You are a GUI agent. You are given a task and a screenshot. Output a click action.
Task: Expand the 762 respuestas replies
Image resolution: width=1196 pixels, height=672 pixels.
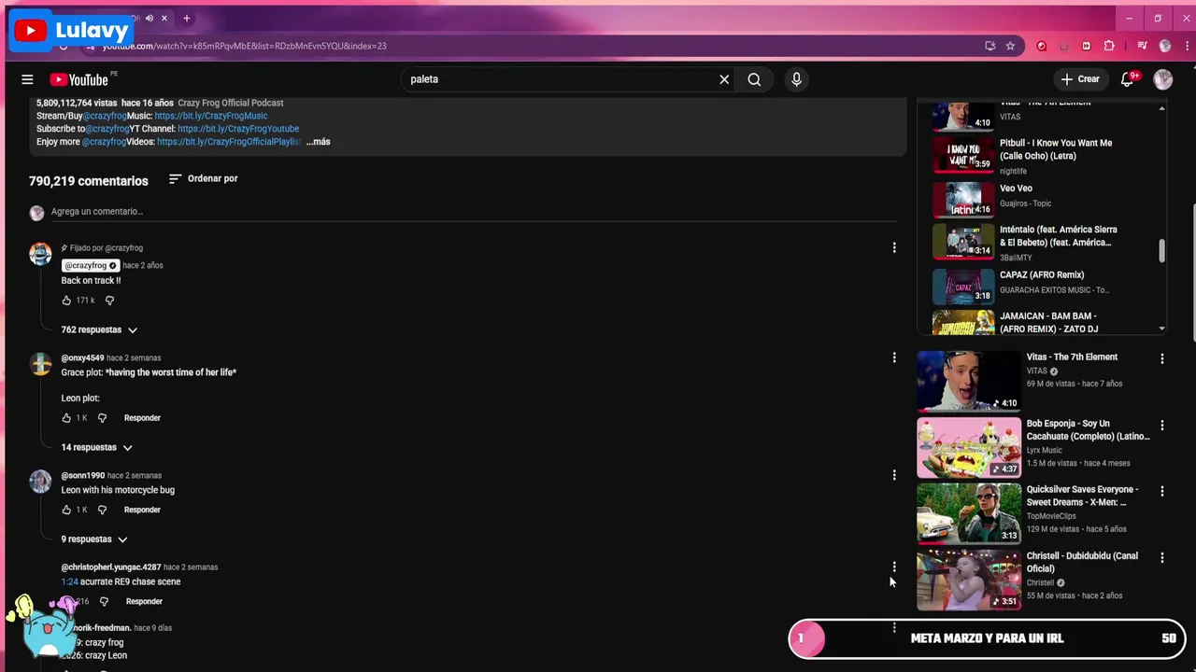coord(99,329)
